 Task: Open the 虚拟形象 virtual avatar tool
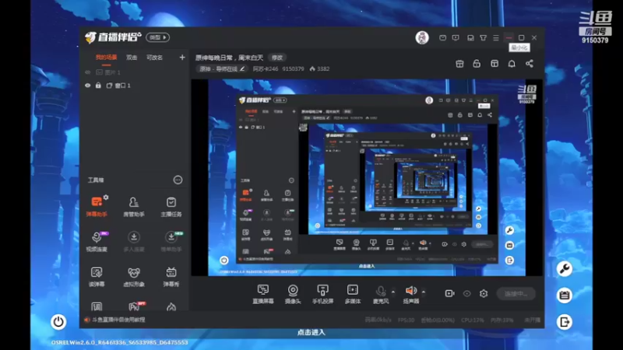[134, 277]
